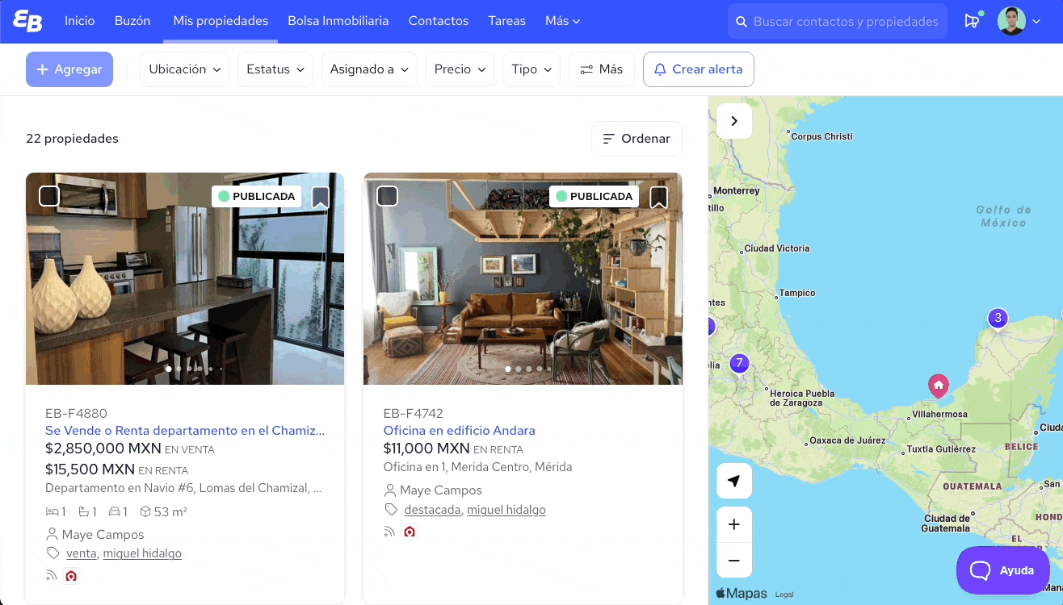Open the kitchen photo of EB-F4880

pos(185,278)
